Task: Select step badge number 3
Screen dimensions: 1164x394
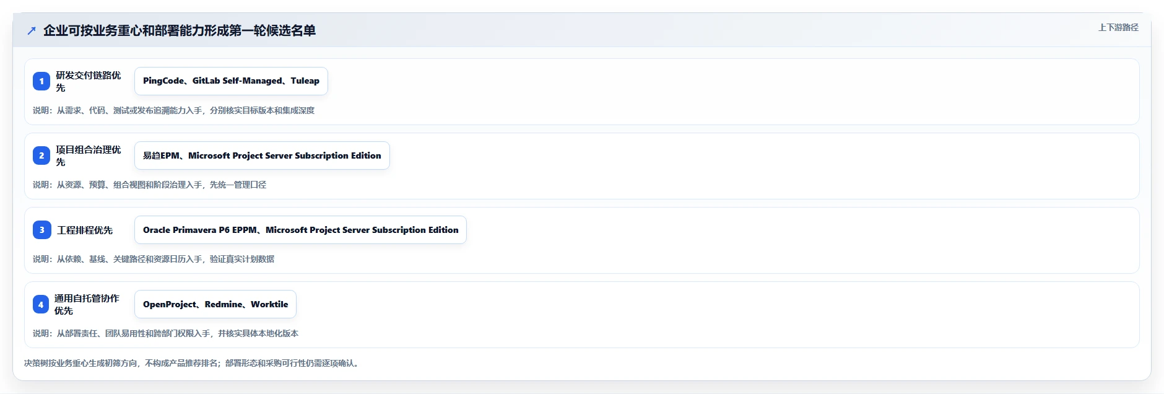Action: (x=41, y=230)
